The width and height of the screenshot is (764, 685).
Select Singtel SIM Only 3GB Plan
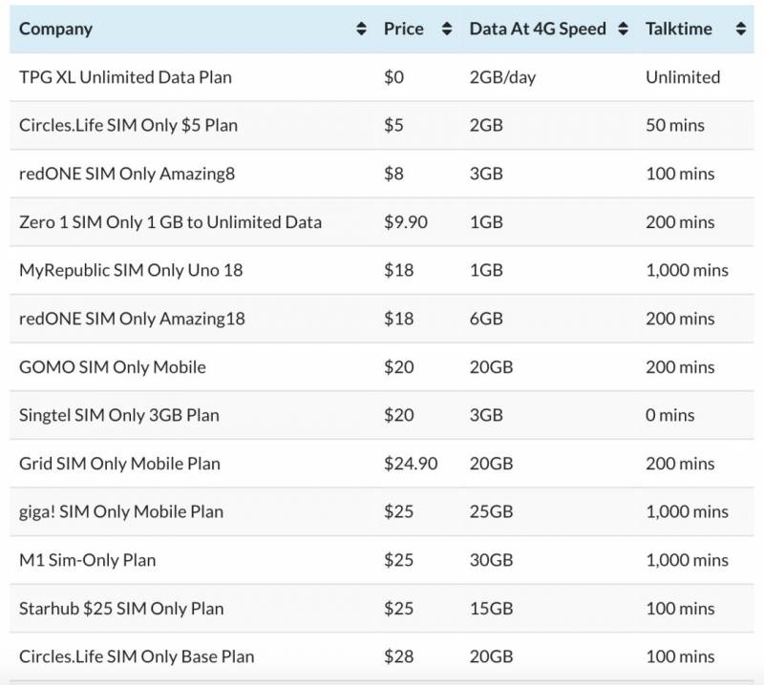pos(118,415)
